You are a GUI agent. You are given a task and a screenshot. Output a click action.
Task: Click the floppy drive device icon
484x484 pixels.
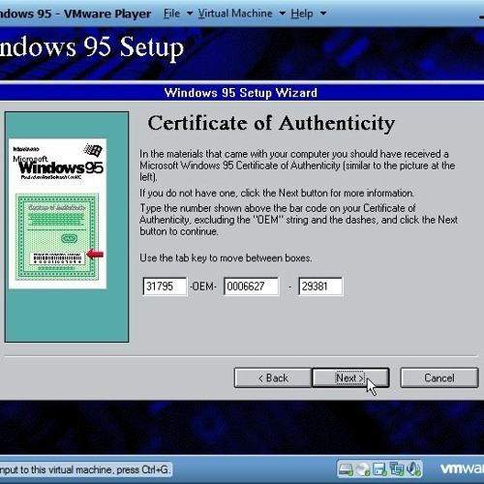click(380, 469)
